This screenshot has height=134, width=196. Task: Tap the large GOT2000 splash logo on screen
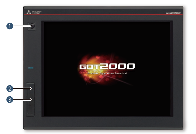107,66
